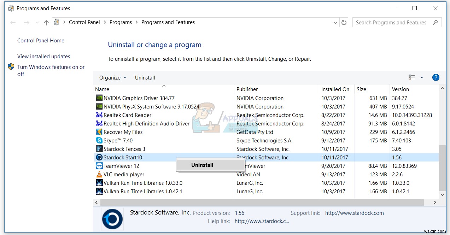Choose Uninstall from the context menu
The height and width of the screenshot is (235, 450).
click(202, 164)
